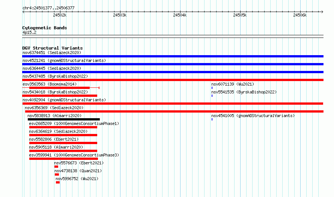
Task: Click the tiny blue mark under nsv6071139
Action: pyautogui.click(x=212, y=88)
